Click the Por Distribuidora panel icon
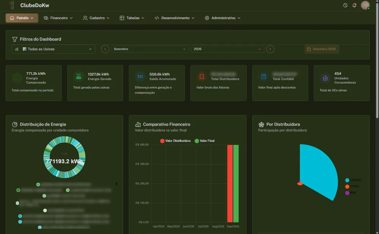 [x=261, y=125]
